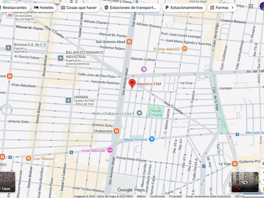Click the Hotel Mexicali lodging pin
The image size is (264, 198).
coord(110,150)
